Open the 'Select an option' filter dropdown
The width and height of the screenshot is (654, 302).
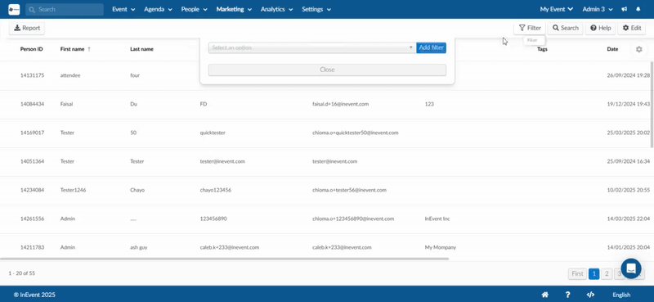(x=311, y=47)
